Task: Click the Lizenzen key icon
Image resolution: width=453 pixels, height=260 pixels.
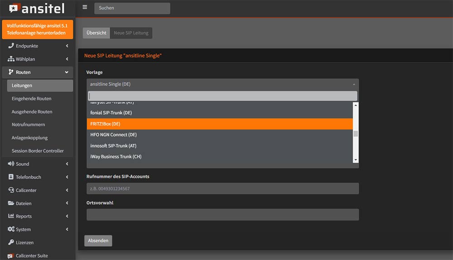Action: (11, 242)
